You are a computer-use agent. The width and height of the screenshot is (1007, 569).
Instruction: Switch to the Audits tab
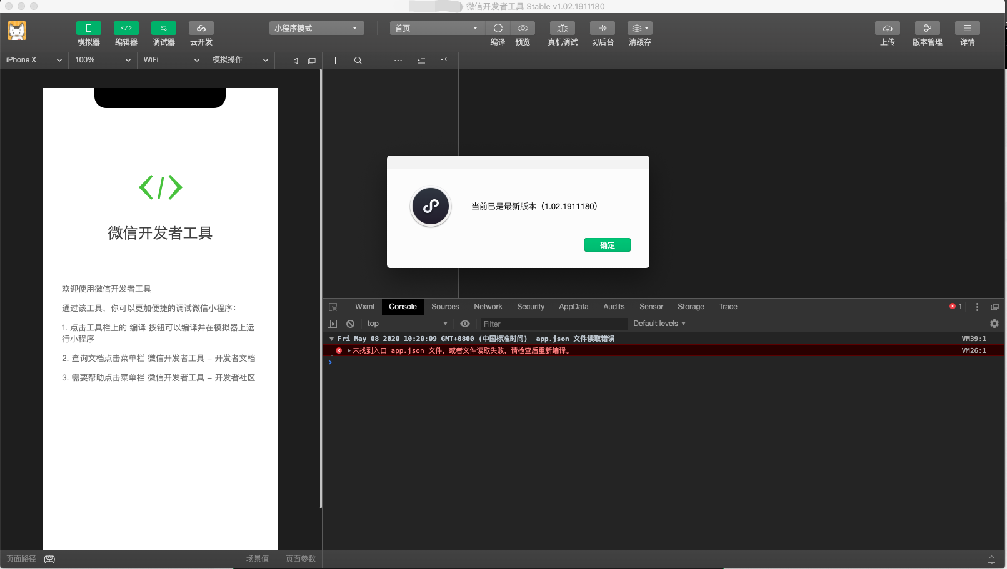coord(614,307)
